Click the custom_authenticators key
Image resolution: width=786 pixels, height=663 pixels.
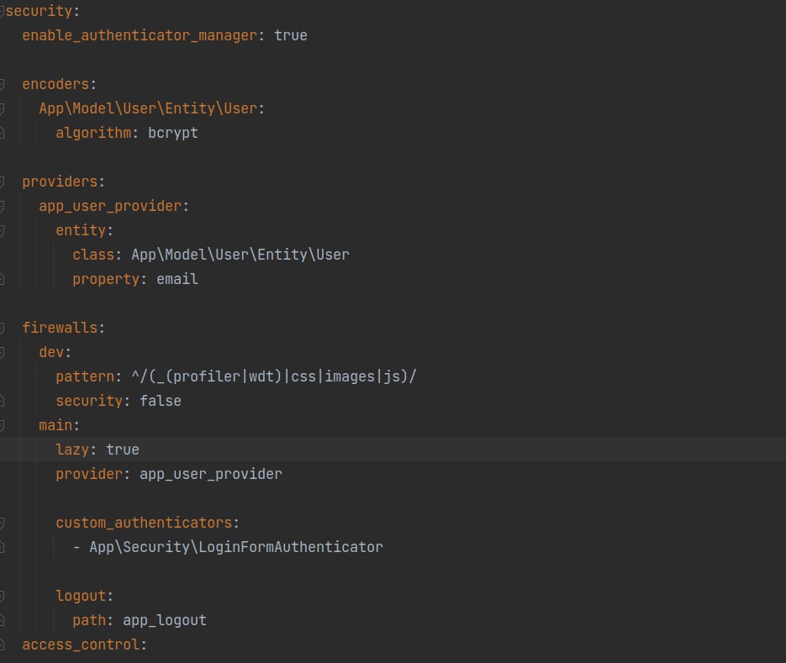click(x=144, y=523)
